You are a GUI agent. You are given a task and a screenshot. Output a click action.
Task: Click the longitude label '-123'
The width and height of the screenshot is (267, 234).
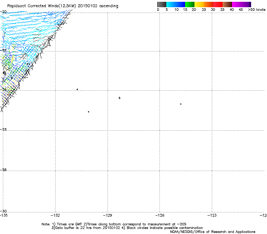click(x=212, y=216)
